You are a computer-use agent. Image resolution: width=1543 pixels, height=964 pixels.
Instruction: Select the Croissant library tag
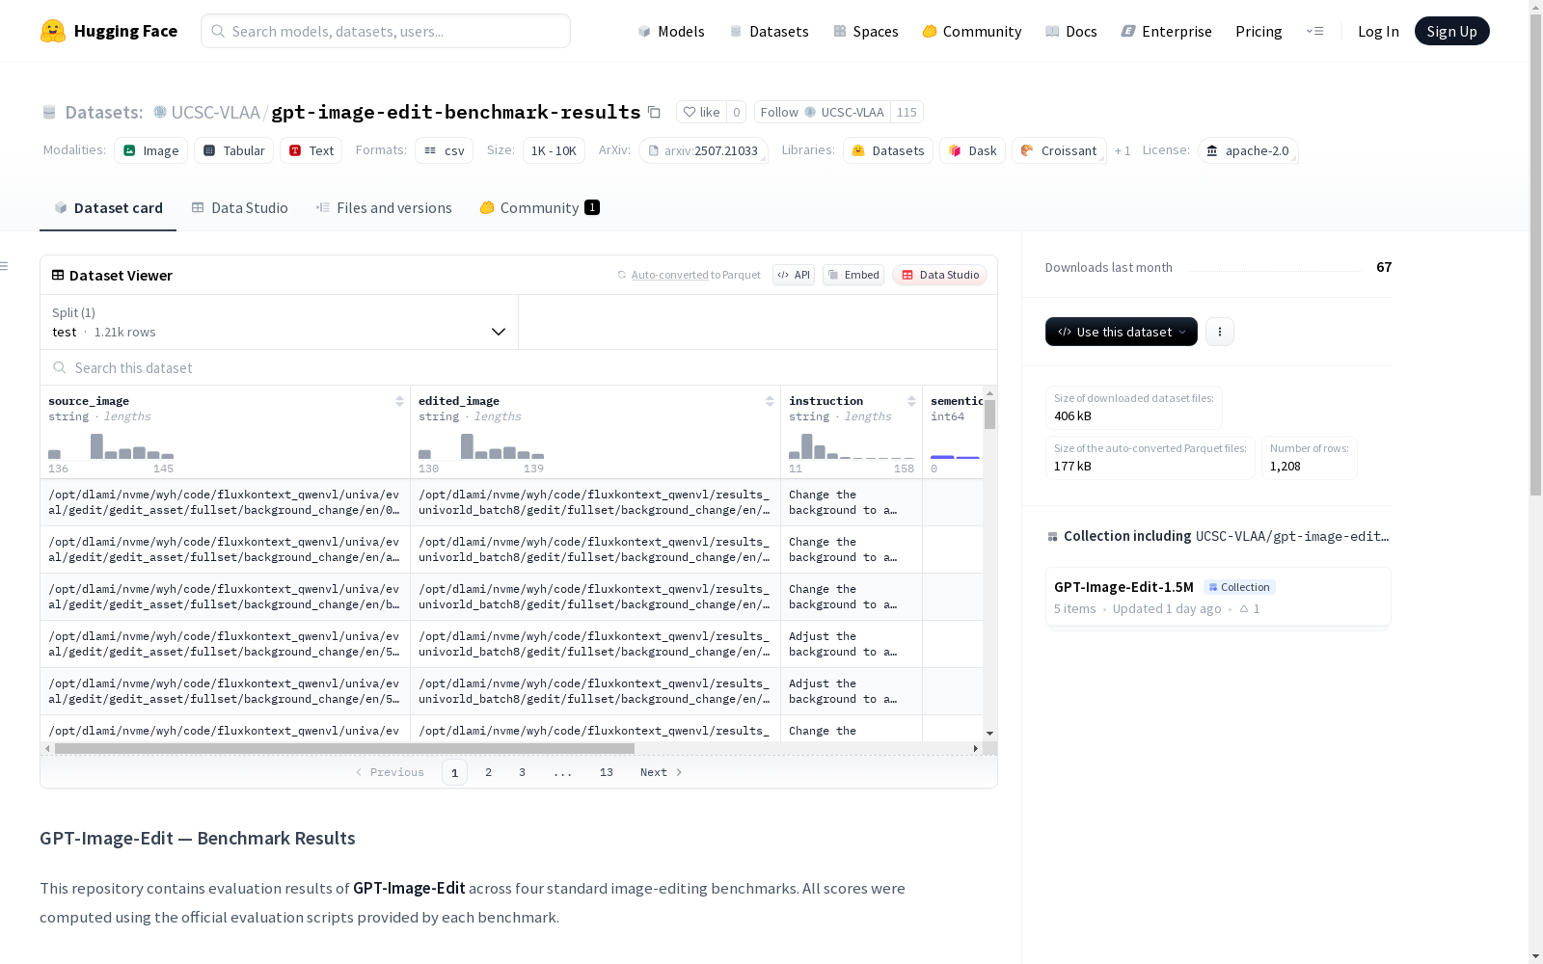tap(1059, 150)
